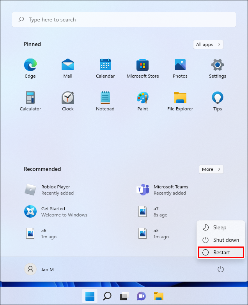Launch the Photos app

click(180, 68)
